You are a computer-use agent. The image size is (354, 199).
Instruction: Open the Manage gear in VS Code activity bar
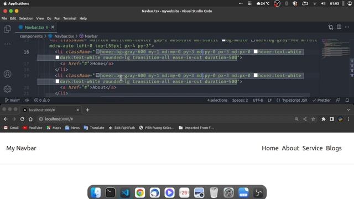click(x=7, y=89)
